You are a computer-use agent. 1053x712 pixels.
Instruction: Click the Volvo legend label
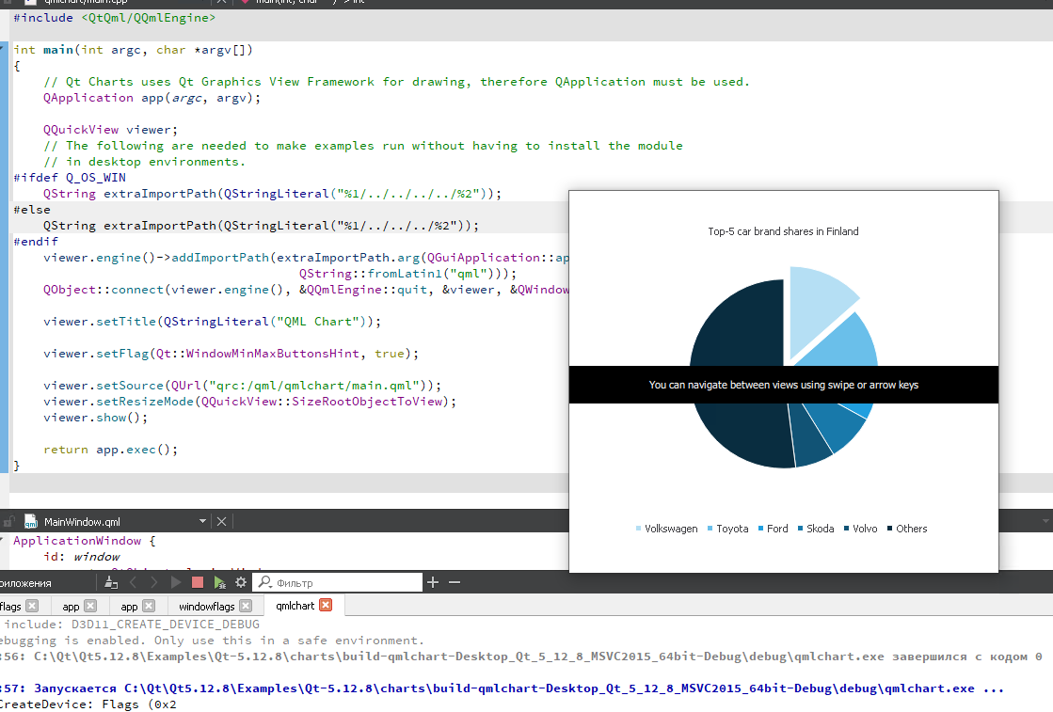865,529
